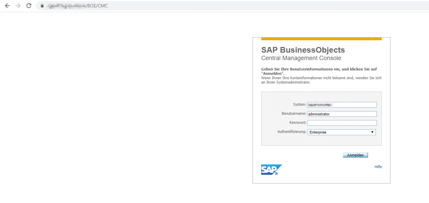Open the Hilfe link

click(x=378, y=167)
